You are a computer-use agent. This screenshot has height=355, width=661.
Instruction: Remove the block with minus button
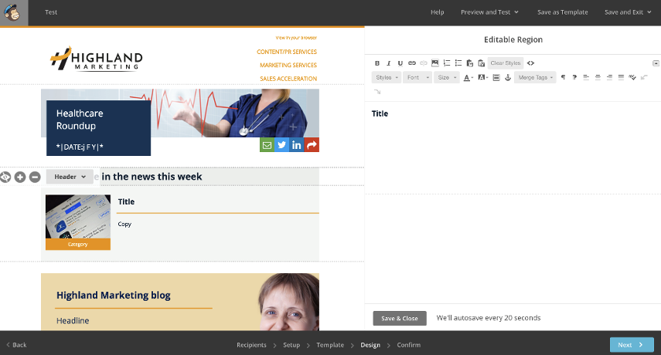[x=35, y=177]
